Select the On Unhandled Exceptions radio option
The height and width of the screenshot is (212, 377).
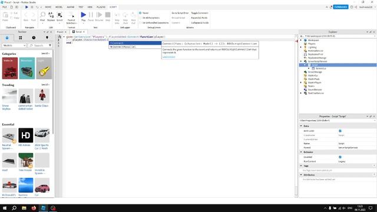click(140, 22)
